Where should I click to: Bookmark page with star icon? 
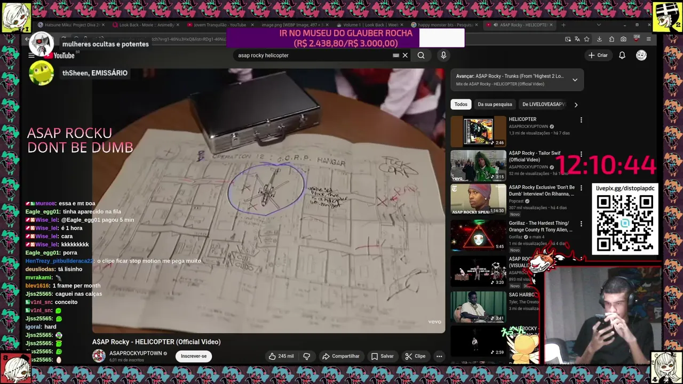586,39
